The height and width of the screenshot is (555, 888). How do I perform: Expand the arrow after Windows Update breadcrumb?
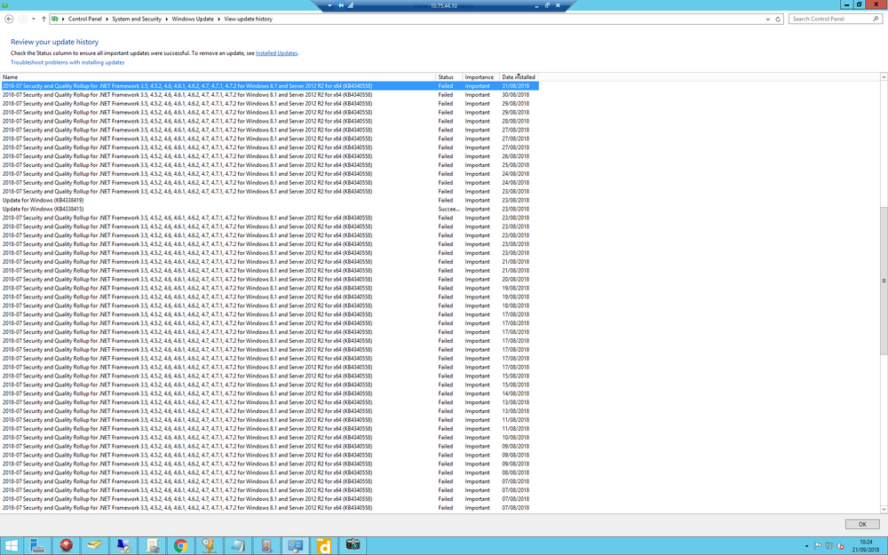point(219,19)
